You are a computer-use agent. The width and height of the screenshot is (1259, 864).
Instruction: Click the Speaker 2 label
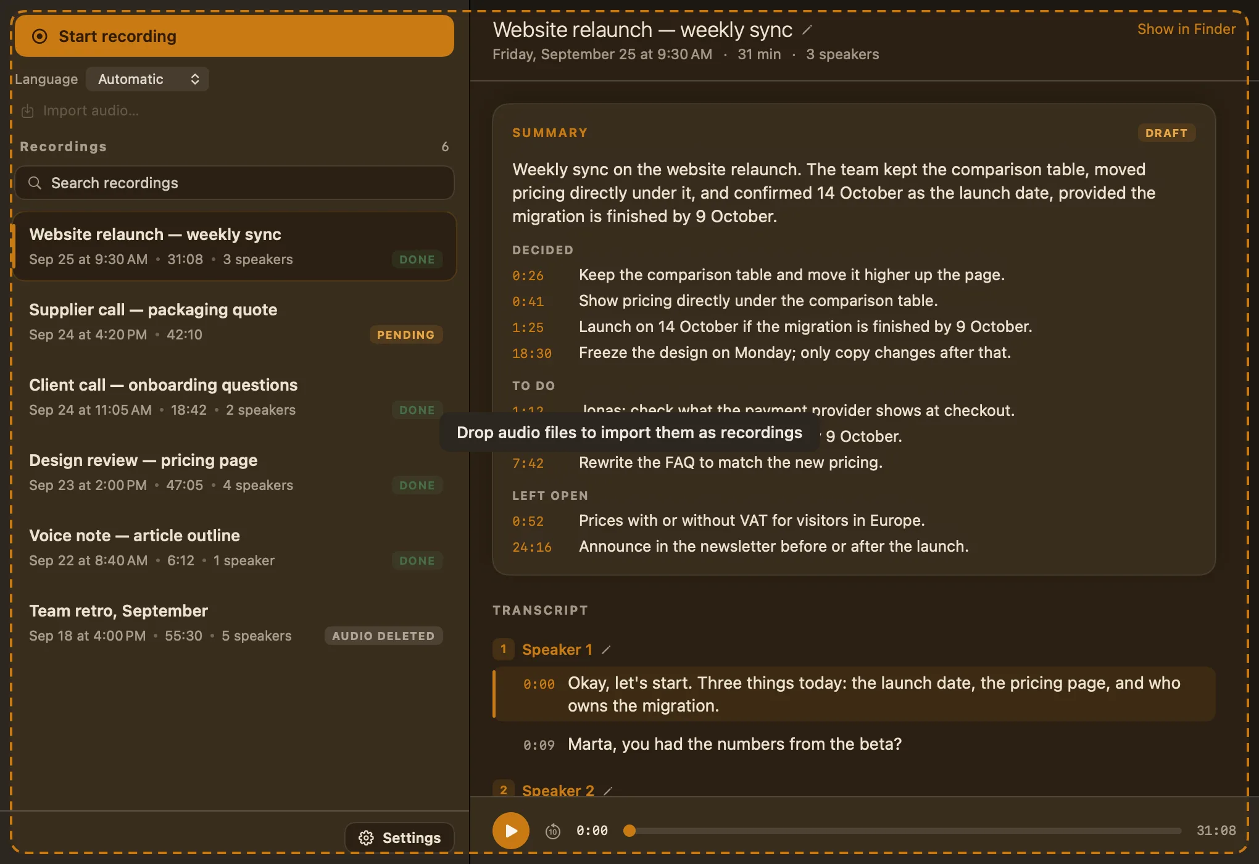[558, 791]
